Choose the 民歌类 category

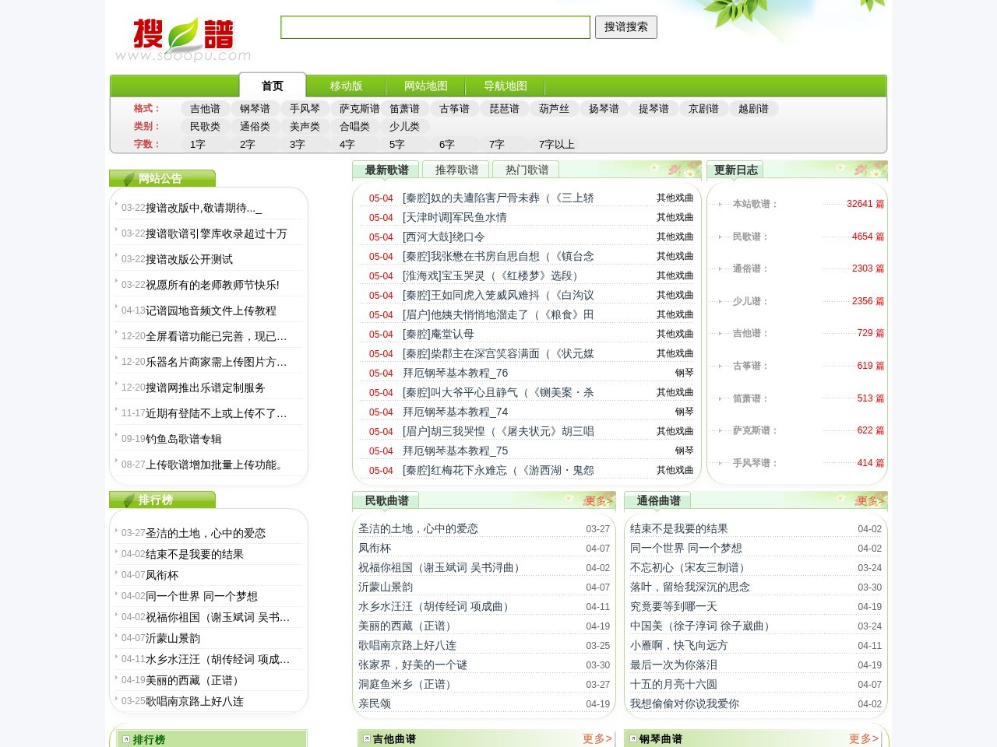tap(206, 127)
